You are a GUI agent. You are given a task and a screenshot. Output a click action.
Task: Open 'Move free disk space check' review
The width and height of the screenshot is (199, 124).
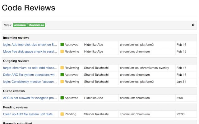pos(30,51)
